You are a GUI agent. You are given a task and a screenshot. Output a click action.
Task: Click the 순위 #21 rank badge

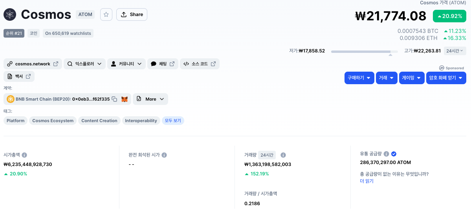coord(14,33)
